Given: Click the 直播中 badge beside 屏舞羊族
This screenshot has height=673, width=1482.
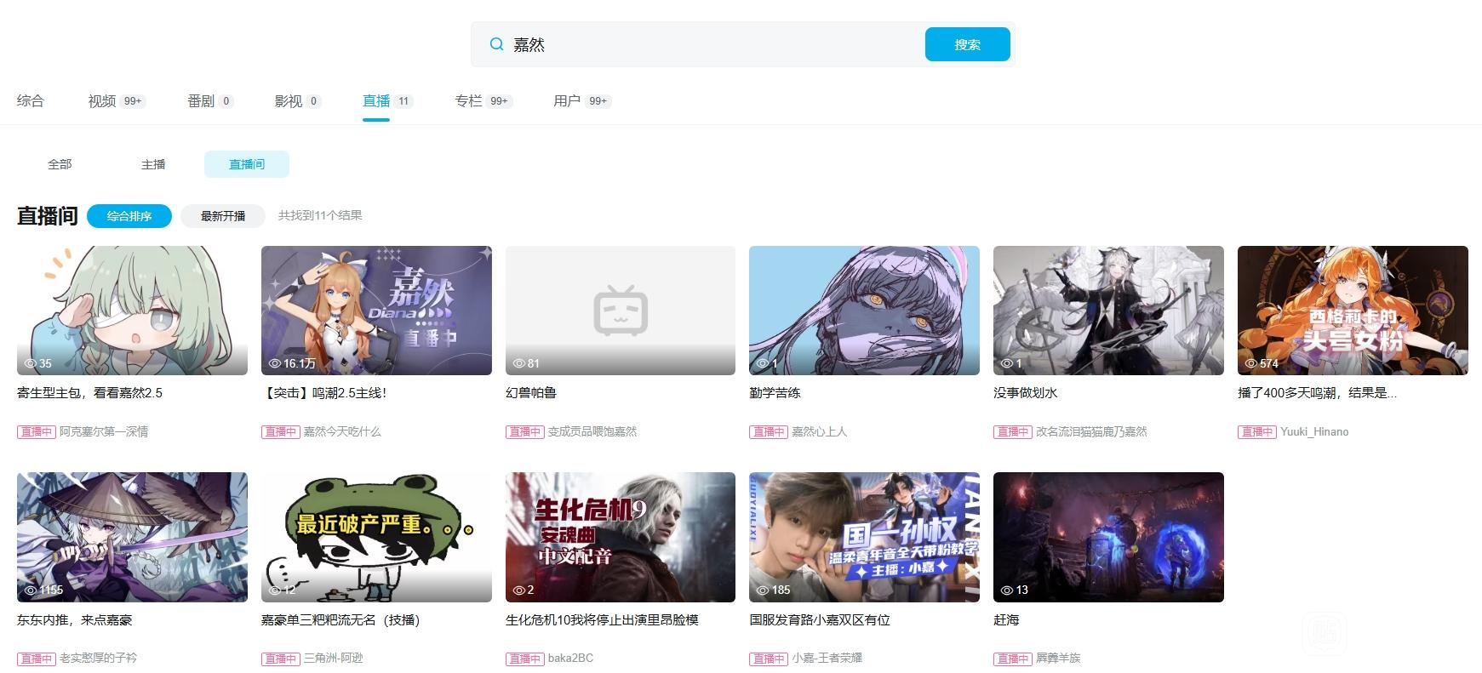Looking at the screenshot, I should [x=1012, y=658].
